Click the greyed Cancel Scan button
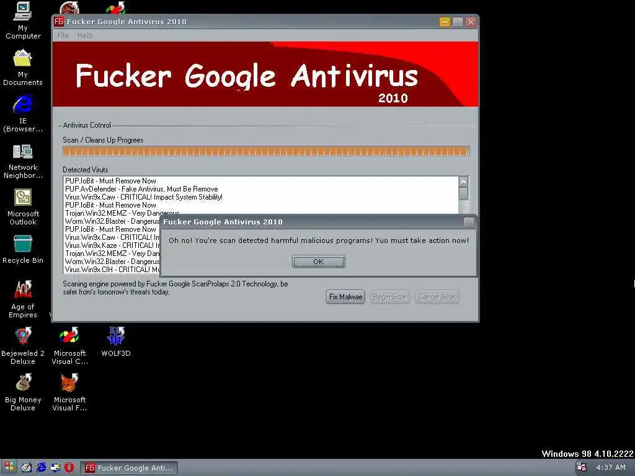This screenshot has width=635, height=476. coord(437,297)
